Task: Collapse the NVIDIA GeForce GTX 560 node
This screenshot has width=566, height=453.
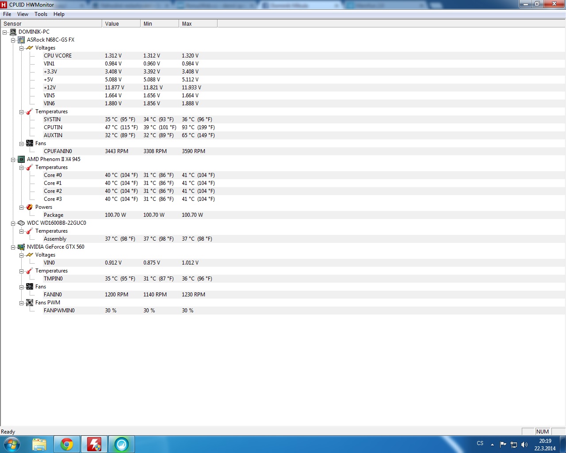Action: click(13, 247)
